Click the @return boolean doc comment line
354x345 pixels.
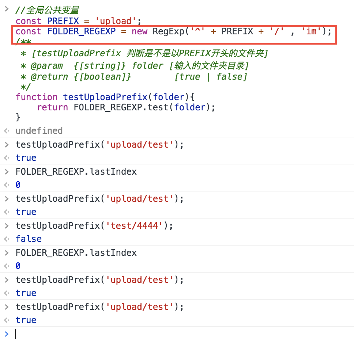(x=134, y=77)
